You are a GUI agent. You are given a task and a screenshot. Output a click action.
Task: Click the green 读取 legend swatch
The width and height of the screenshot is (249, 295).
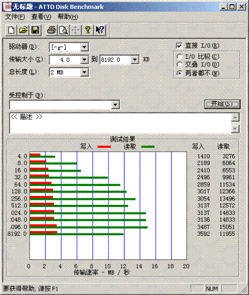148,147
